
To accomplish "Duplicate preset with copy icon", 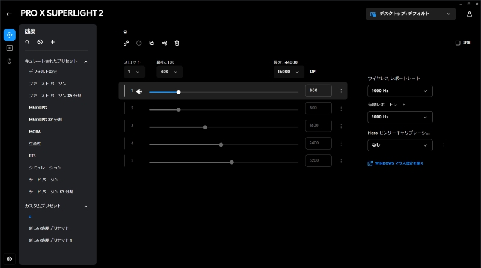I will [x=152, y=43].
